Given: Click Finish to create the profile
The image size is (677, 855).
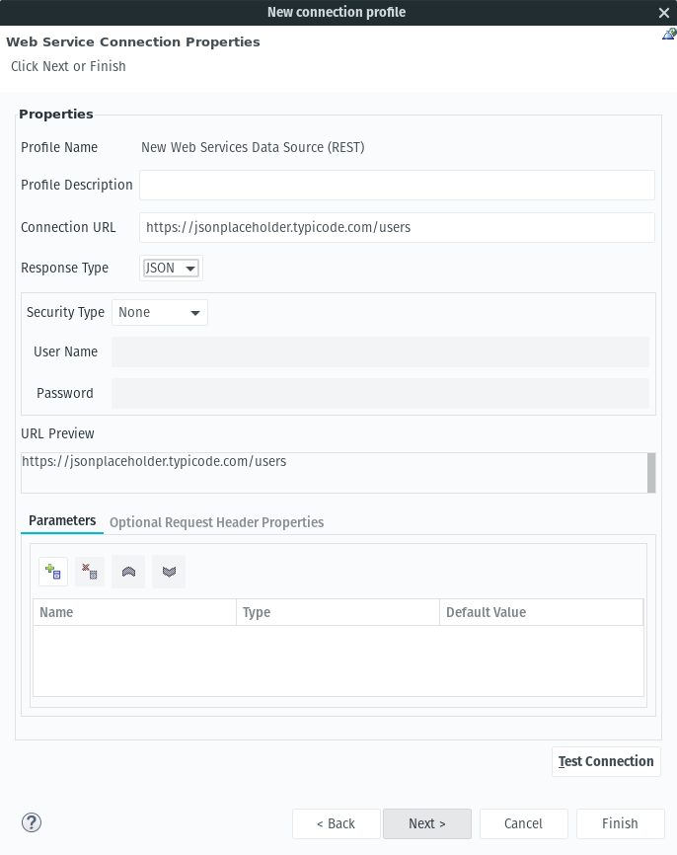Looking at the screenshot, I should [x=620, y=823].
